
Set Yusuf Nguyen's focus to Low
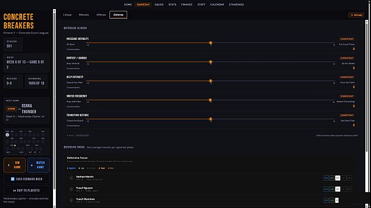[x=332, y=189]
